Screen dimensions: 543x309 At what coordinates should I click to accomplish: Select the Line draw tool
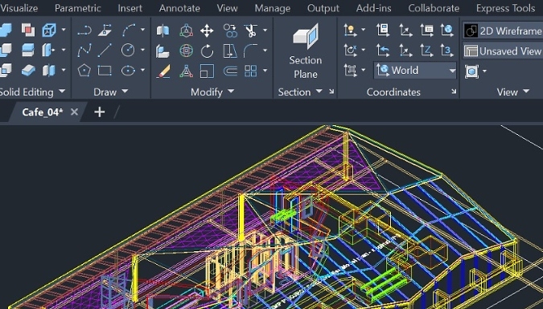tap(105, 50)
